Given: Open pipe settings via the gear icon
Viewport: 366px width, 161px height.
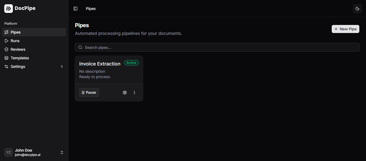Looking at the screenshot, I should tap(125, 92).
